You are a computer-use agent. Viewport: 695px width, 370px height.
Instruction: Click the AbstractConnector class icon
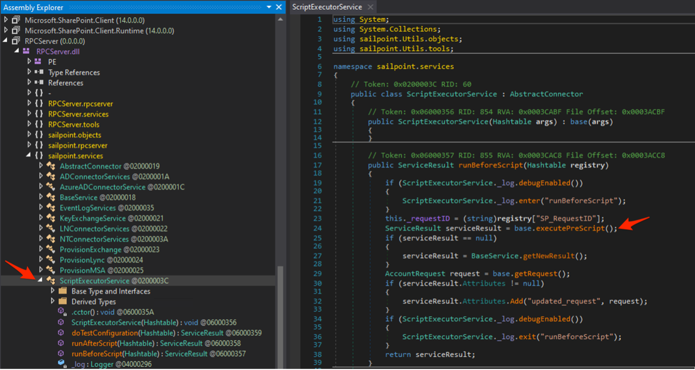pos(51,166)
